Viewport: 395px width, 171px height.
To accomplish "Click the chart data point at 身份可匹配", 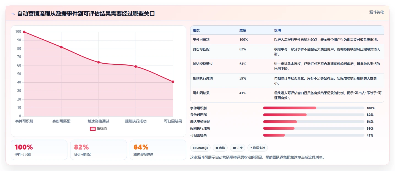I will coord(61,47).
